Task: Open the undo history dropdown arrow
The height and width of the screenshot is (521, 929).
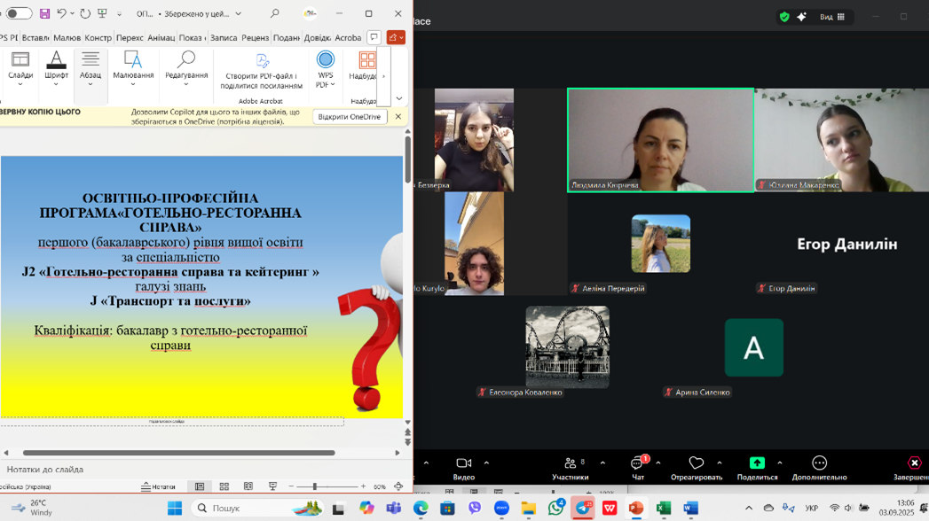Action: point(72,13)
